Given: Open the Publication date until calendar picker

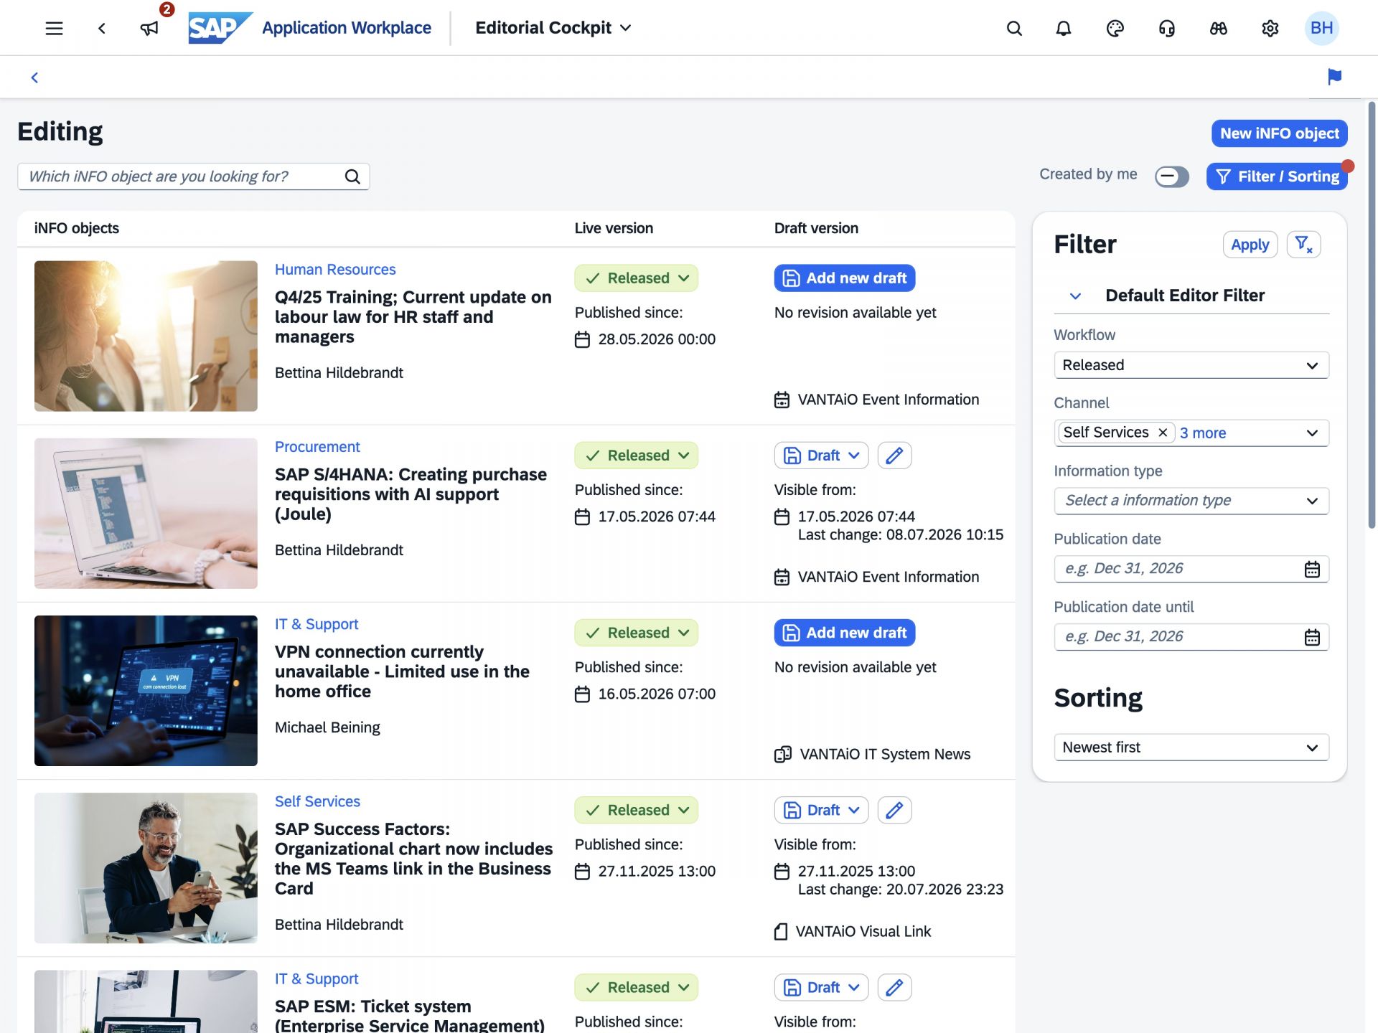Looking at the screenshot, I should point(1312,637).
